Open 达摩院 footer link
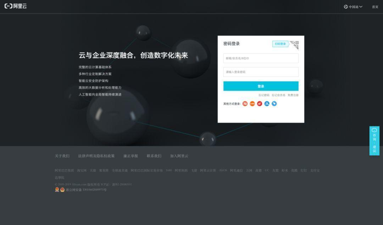Screen dimensions: 383x225 (x=60, y=177)
